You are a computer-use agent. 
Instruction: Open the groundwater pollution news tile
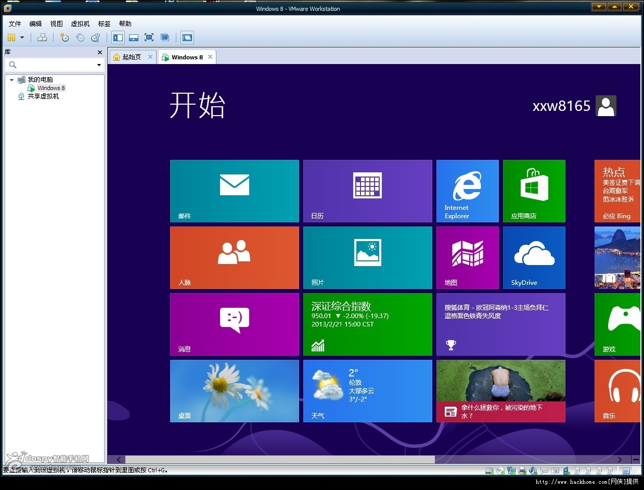(x=501, y=391)
